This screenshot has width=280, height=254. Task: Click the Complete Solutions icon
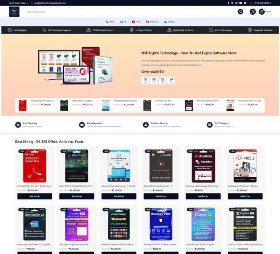250,30
